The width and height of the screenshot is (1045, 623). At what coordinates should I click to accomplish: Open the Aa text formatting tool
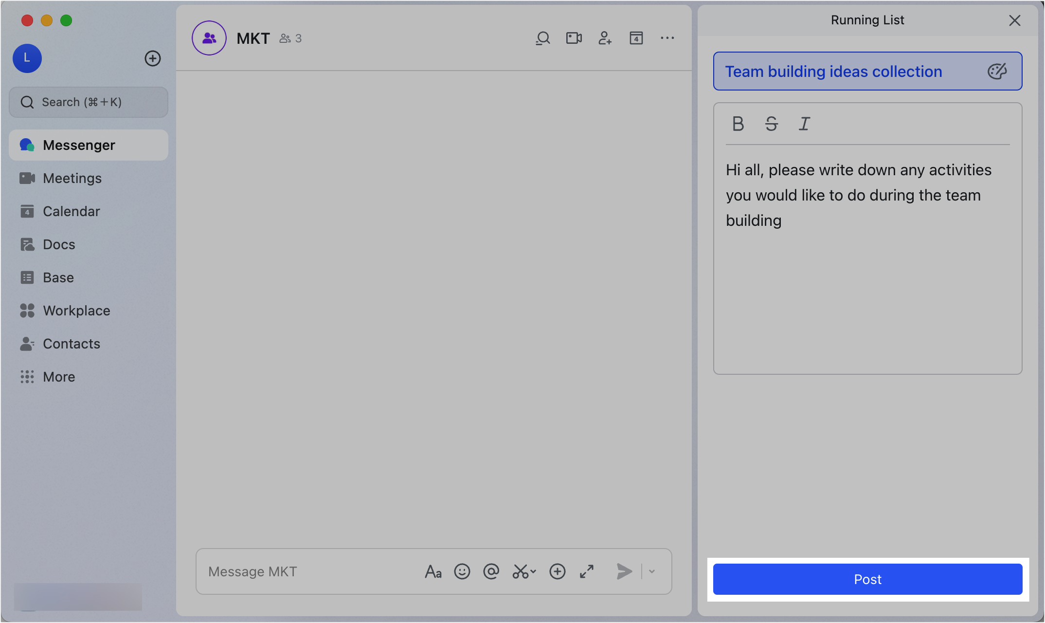pos(432,571)
